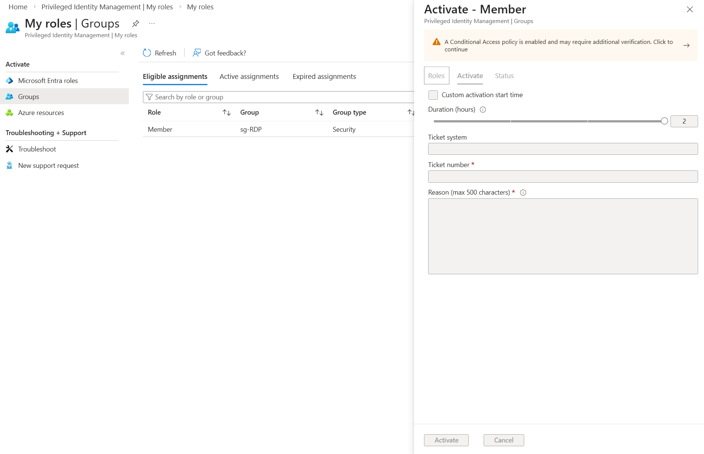Click the Cancel button
Screen dimensions: 704x454
pos(503,440)
